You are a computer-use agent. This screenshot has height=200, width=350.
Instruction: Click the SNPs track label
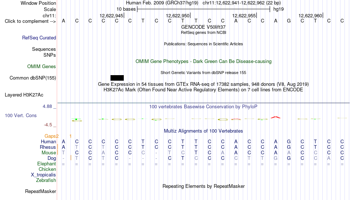click(x=50, y=55)
